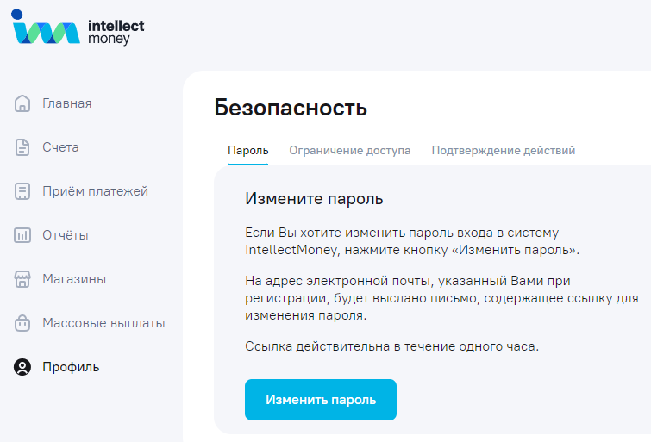Click the IntellectMoney wave logo icon
Screen dimensions: 651x442
[x=43, y=30]
